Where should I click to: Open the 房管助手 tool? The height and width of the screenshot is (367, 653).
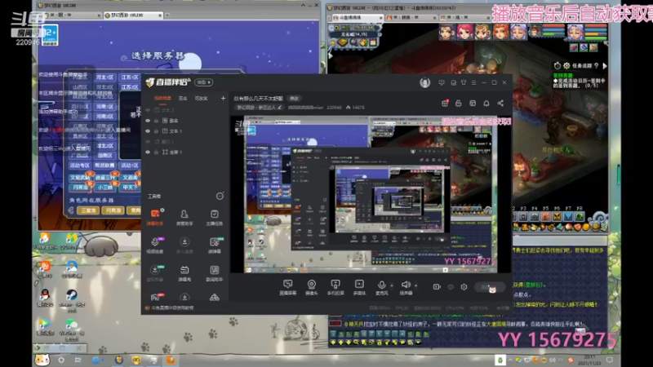tap(184, 217)
